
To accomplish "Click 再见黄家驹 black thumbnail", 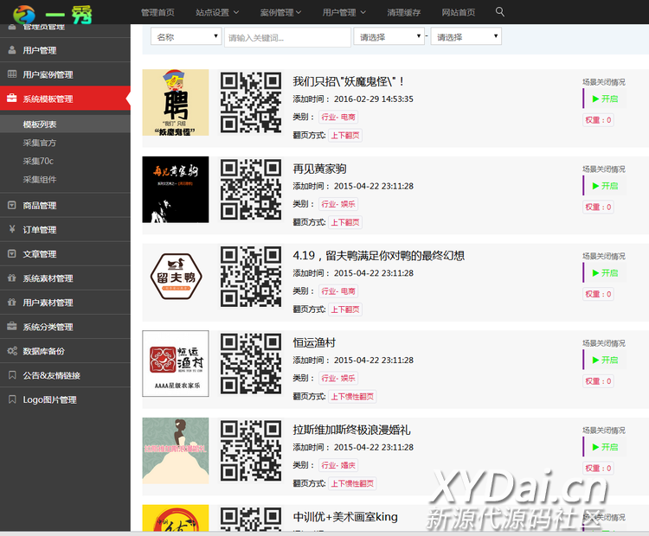I will 176,189.
